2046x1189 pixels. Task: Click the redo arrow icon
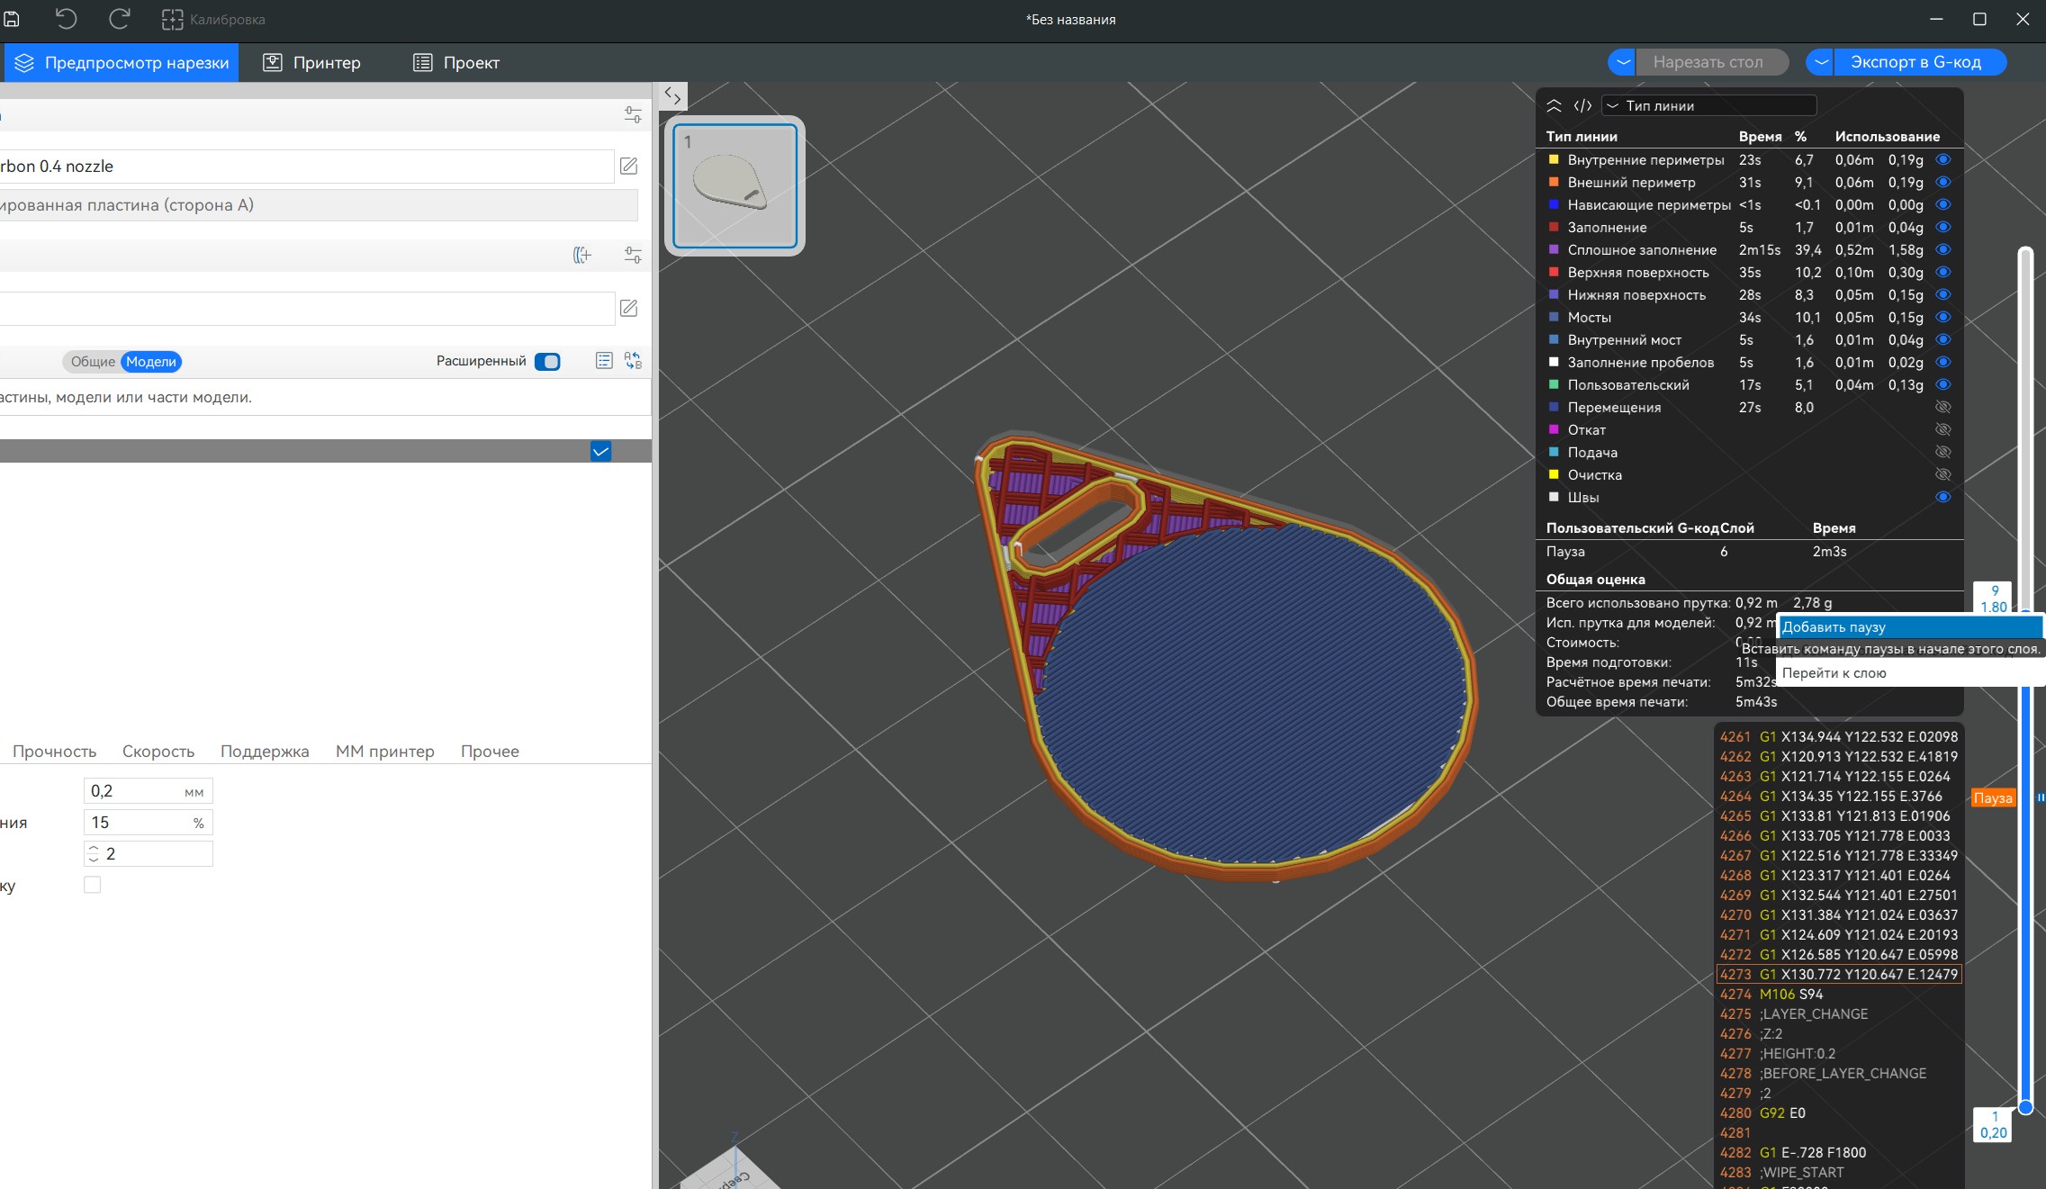(x=119, y=19)
